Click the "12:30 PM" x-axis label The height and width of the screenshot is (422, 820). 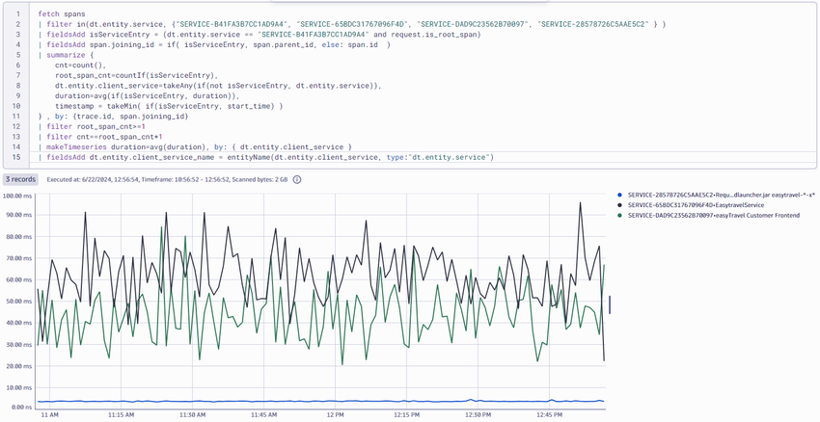(478, 414)
